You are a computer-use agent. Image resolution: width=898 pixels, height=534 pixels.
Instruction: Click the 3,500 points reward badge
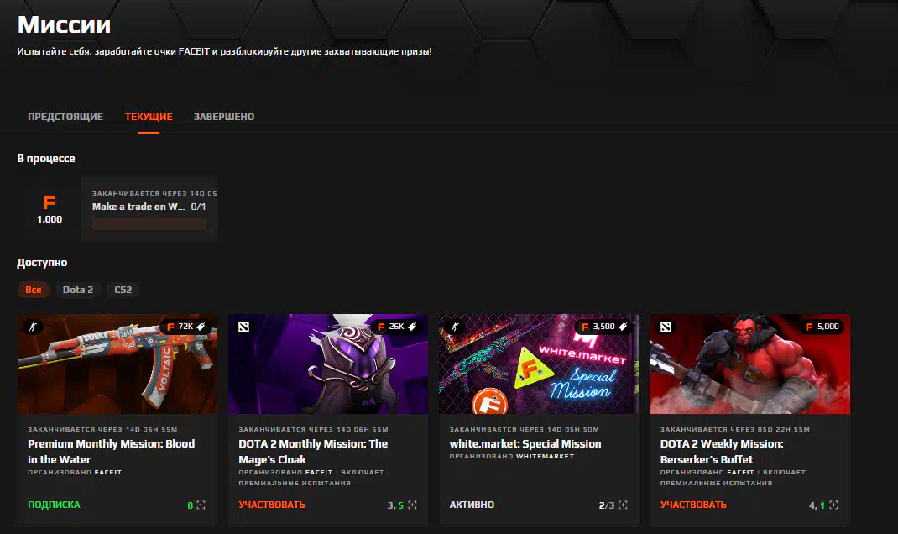[x=603, y=327]
